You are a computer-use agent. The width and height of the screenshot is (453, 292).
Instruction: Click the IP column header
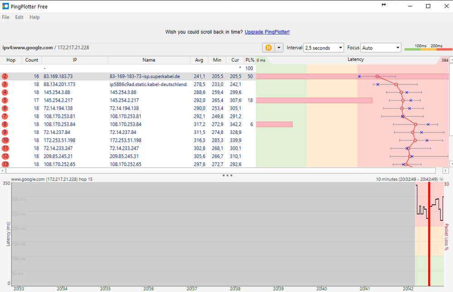pyautogui.click(x=75, y=60)
